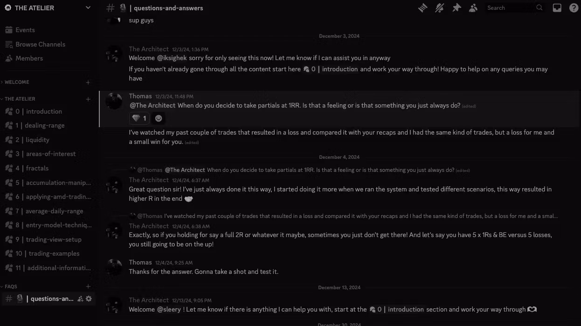Click the Help question mark icon

(574, 8)
